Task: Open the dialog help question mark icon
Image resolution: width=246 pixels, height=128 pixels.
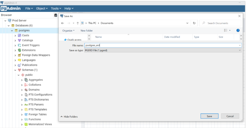Action: 238,30
